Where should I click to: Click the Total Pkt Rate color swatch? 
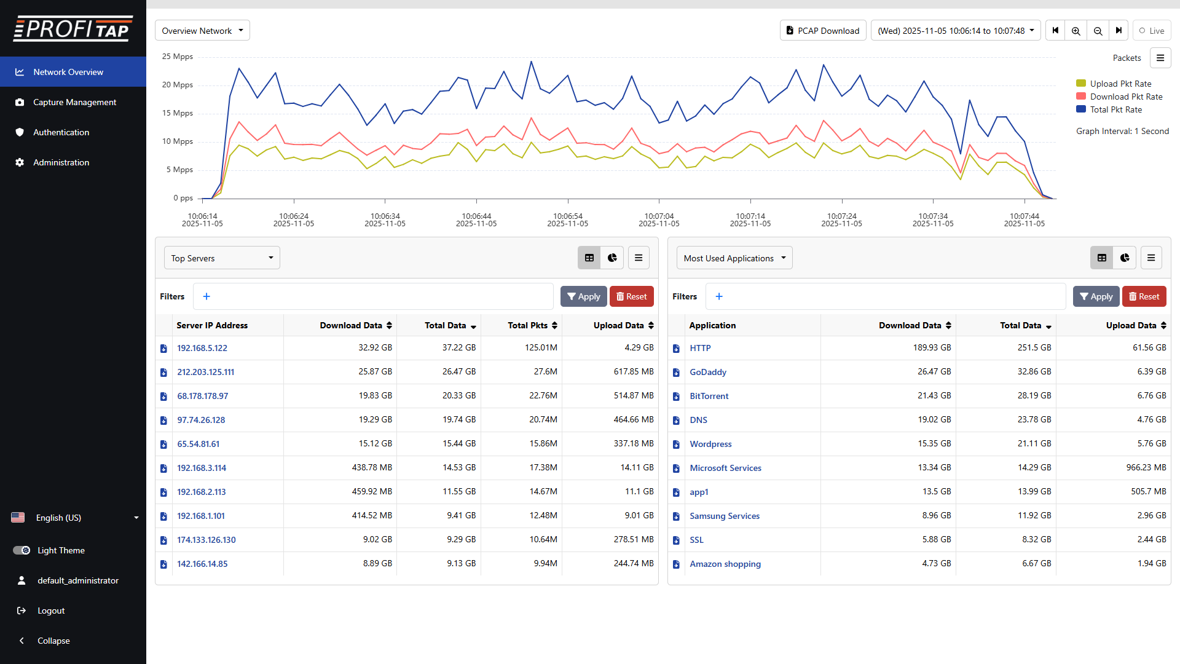coord(1081,109)
